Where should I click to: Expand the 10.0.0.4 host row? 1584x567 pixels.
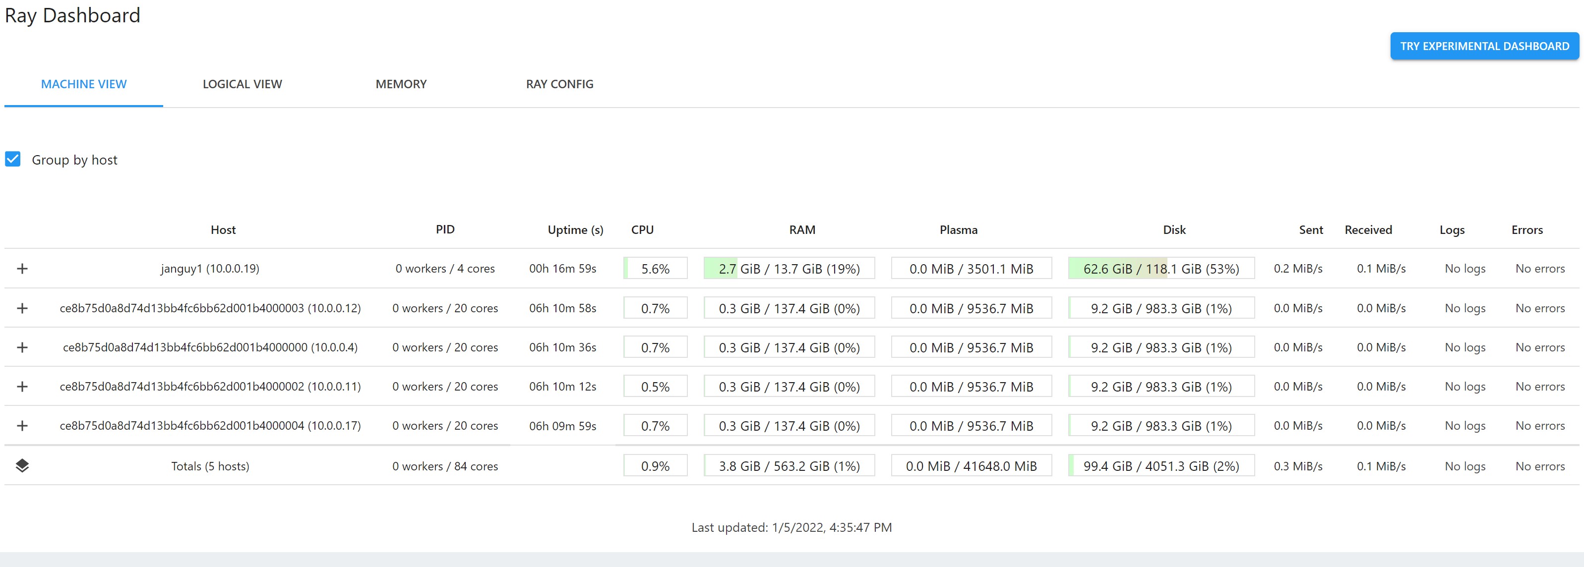22,347
